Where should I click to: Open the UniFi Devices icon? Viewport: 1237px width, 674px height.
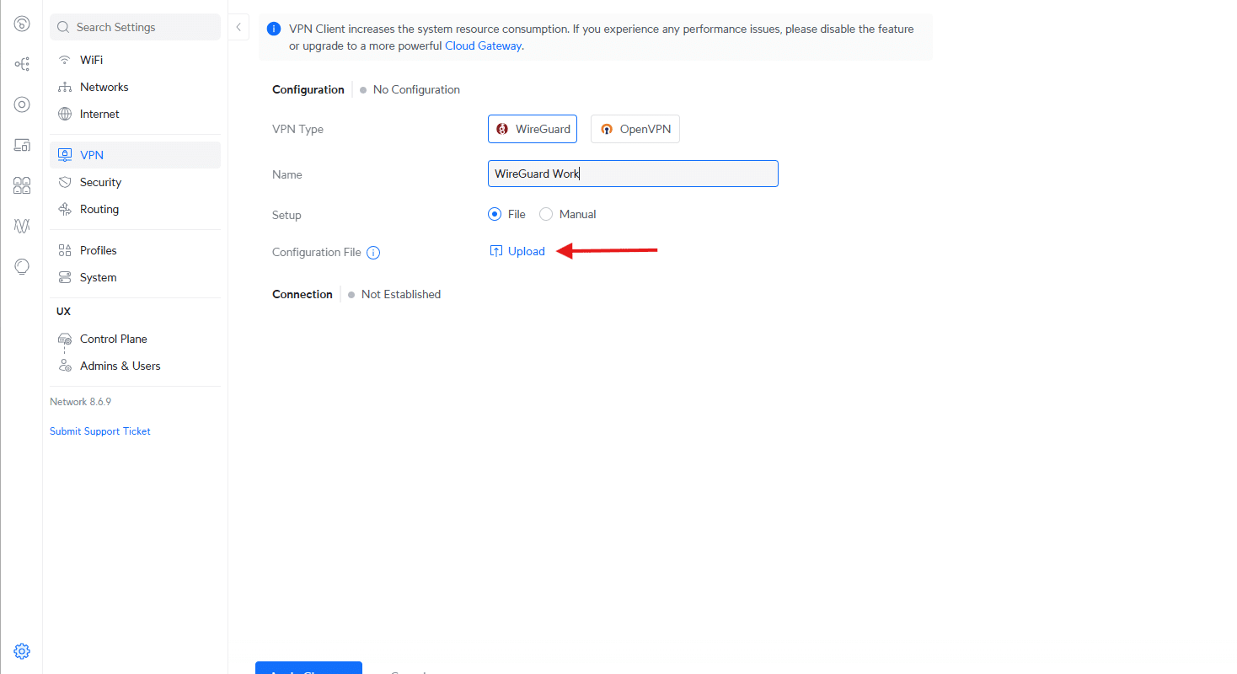pos(22,145)
